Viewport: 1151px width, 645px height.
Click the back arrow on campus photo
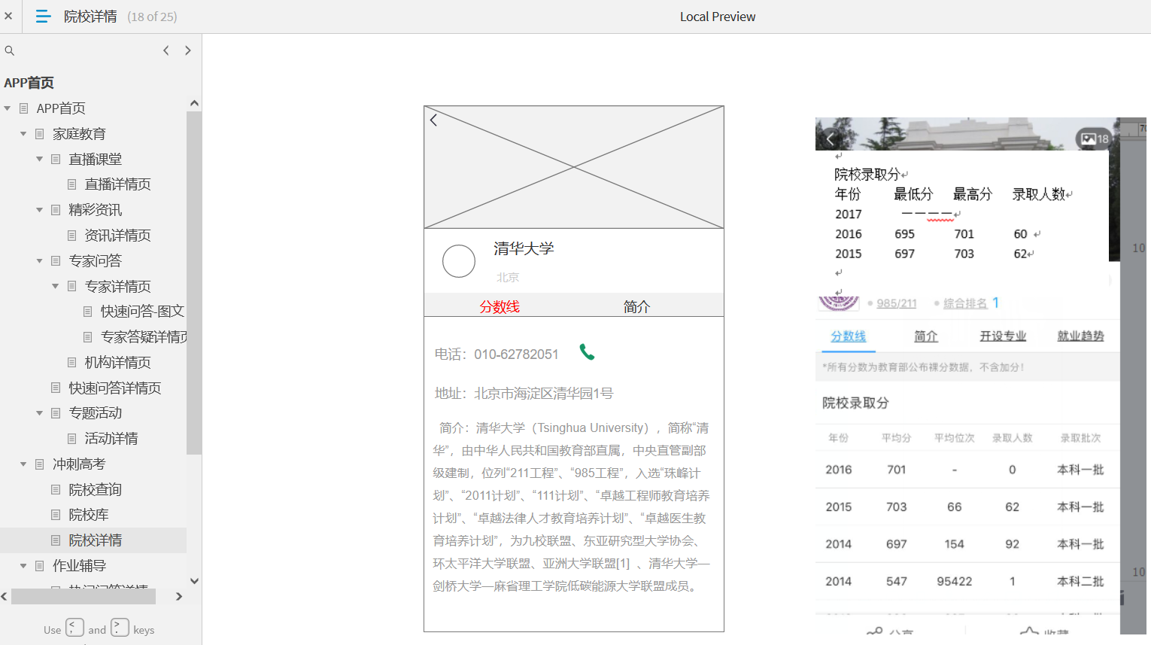[x=831, y=138]
